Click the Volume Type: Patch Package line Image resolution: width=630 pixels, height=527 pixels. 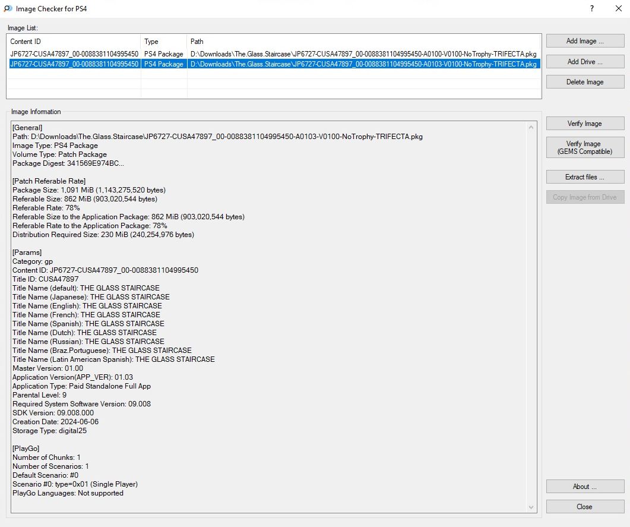click(x=59, y=154)
